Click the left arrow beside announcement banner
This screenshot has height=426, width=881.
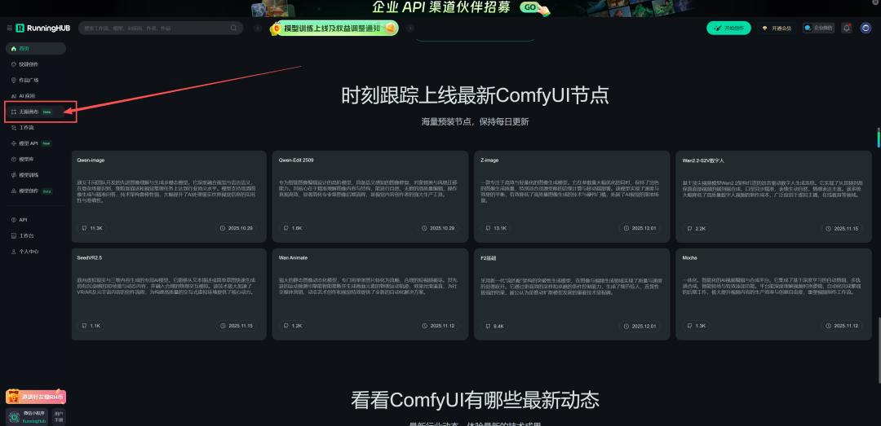[258, 28]
